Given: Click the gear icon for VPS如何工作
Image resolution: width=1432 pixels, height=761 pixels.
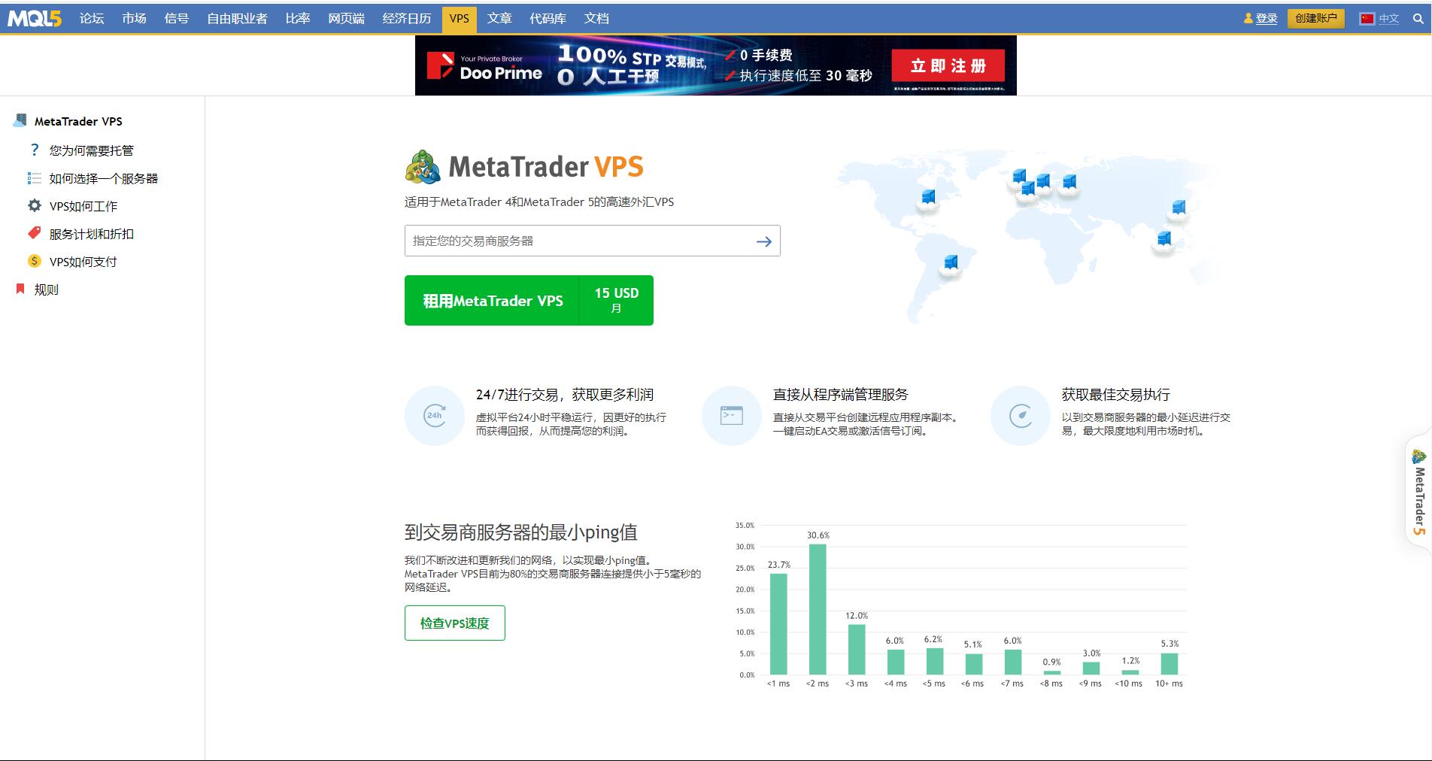Looking at the screenshot, I should (35, 205).
